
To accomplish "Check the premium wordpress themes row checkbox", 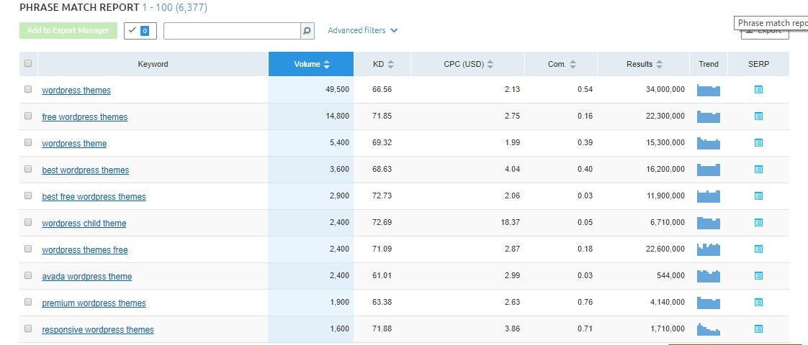I will pos(28,302).
